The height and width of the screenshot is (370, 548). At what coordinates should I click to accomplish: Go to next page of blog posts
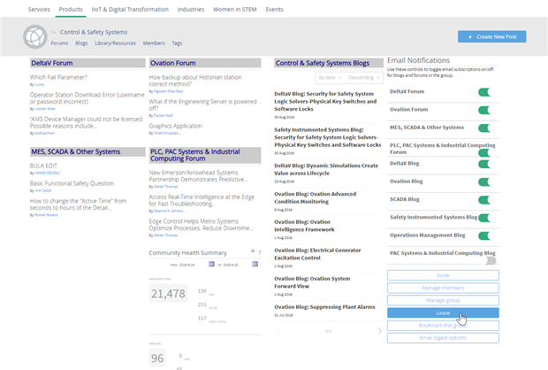(379, 331)
